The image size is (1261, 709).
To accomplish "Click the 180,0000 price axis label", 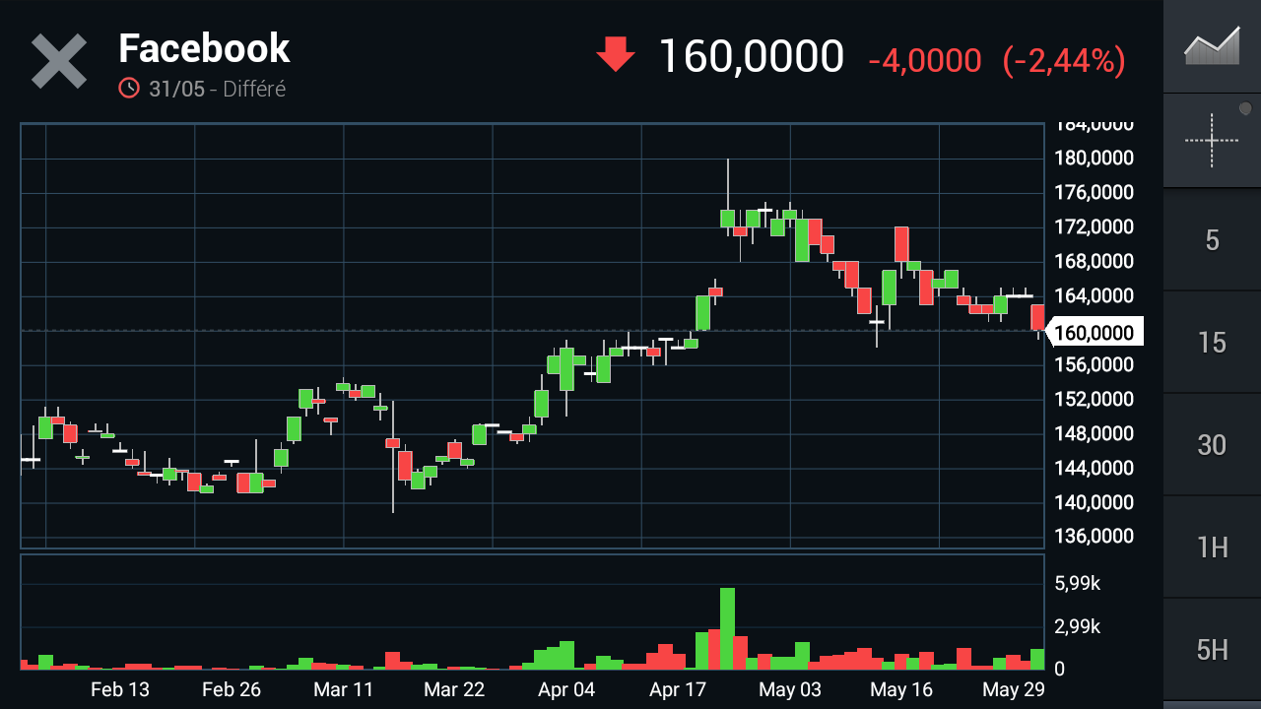I will coord(1094,158).
